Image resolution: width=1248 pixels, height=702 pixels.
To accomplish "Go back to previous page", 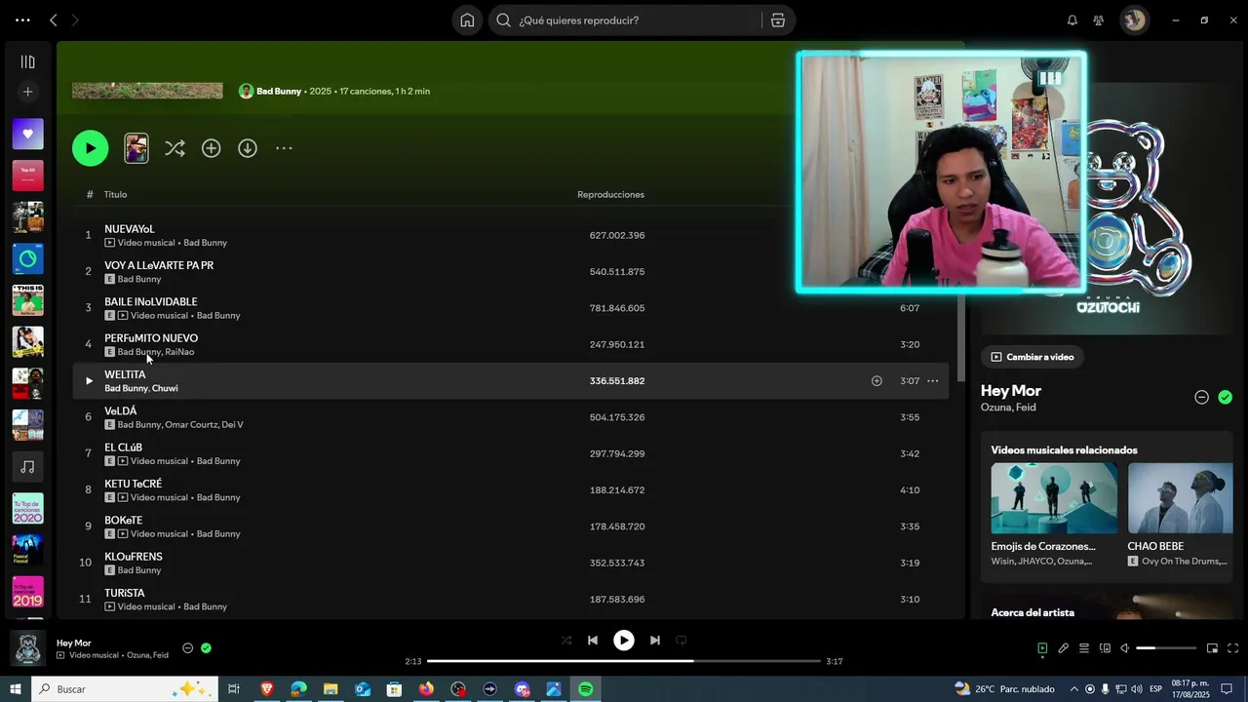I will (54, 20).
